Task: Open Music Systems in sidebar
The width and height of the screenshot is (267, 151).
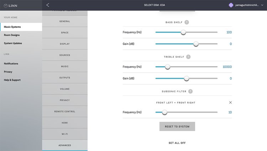Action: (x=12, y=27)
